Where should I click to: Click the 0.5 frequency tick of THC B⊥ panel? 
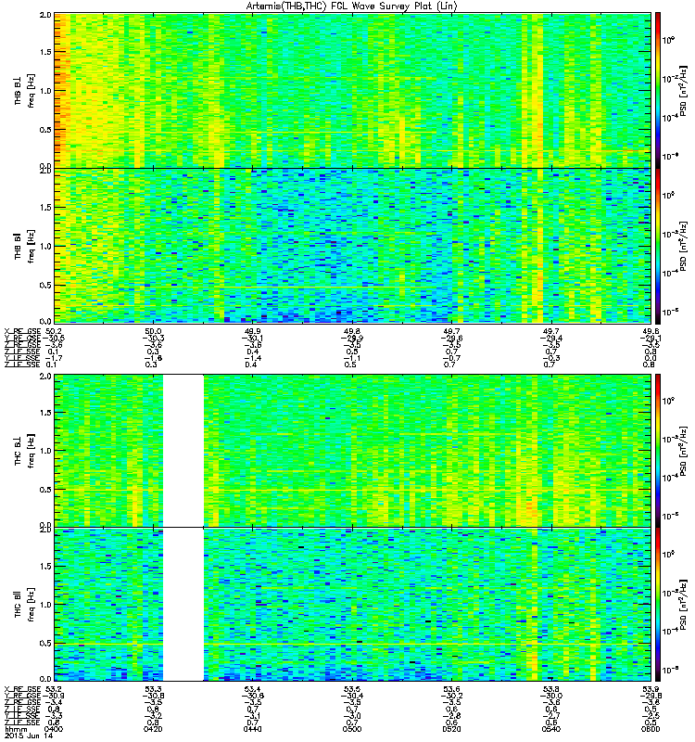pos(45,490)
